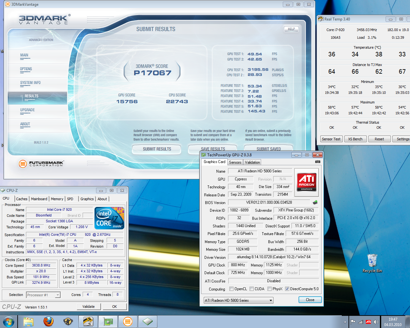
Task: Click the OK button in CPU-Z
Action: click(114, 307)
